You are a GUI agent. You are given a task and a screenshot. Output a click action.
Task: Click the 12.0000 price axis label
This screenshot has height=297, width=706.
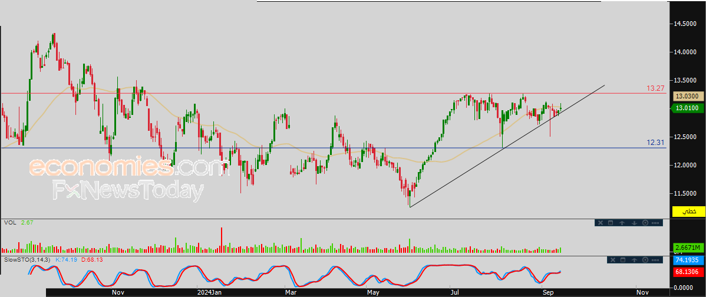pyautogui.click(x=686, y=165)
